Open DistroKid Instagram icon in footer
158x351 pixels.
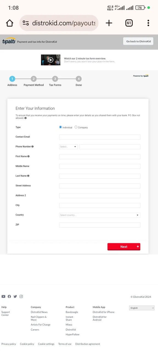click(21, 296)
